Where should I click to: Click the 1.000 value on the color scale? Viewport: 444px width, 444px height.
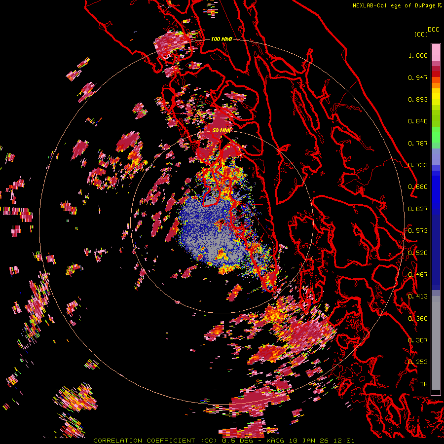click(418, 55)
